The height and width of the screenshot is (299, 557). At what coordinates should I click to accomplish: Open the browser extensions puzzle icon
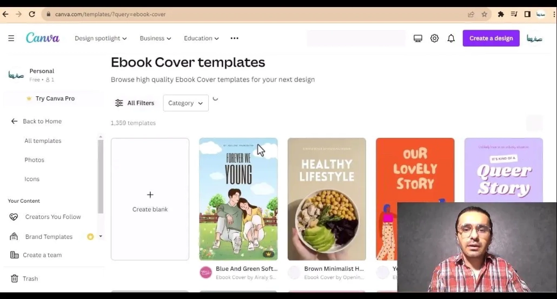coord(501,14)
